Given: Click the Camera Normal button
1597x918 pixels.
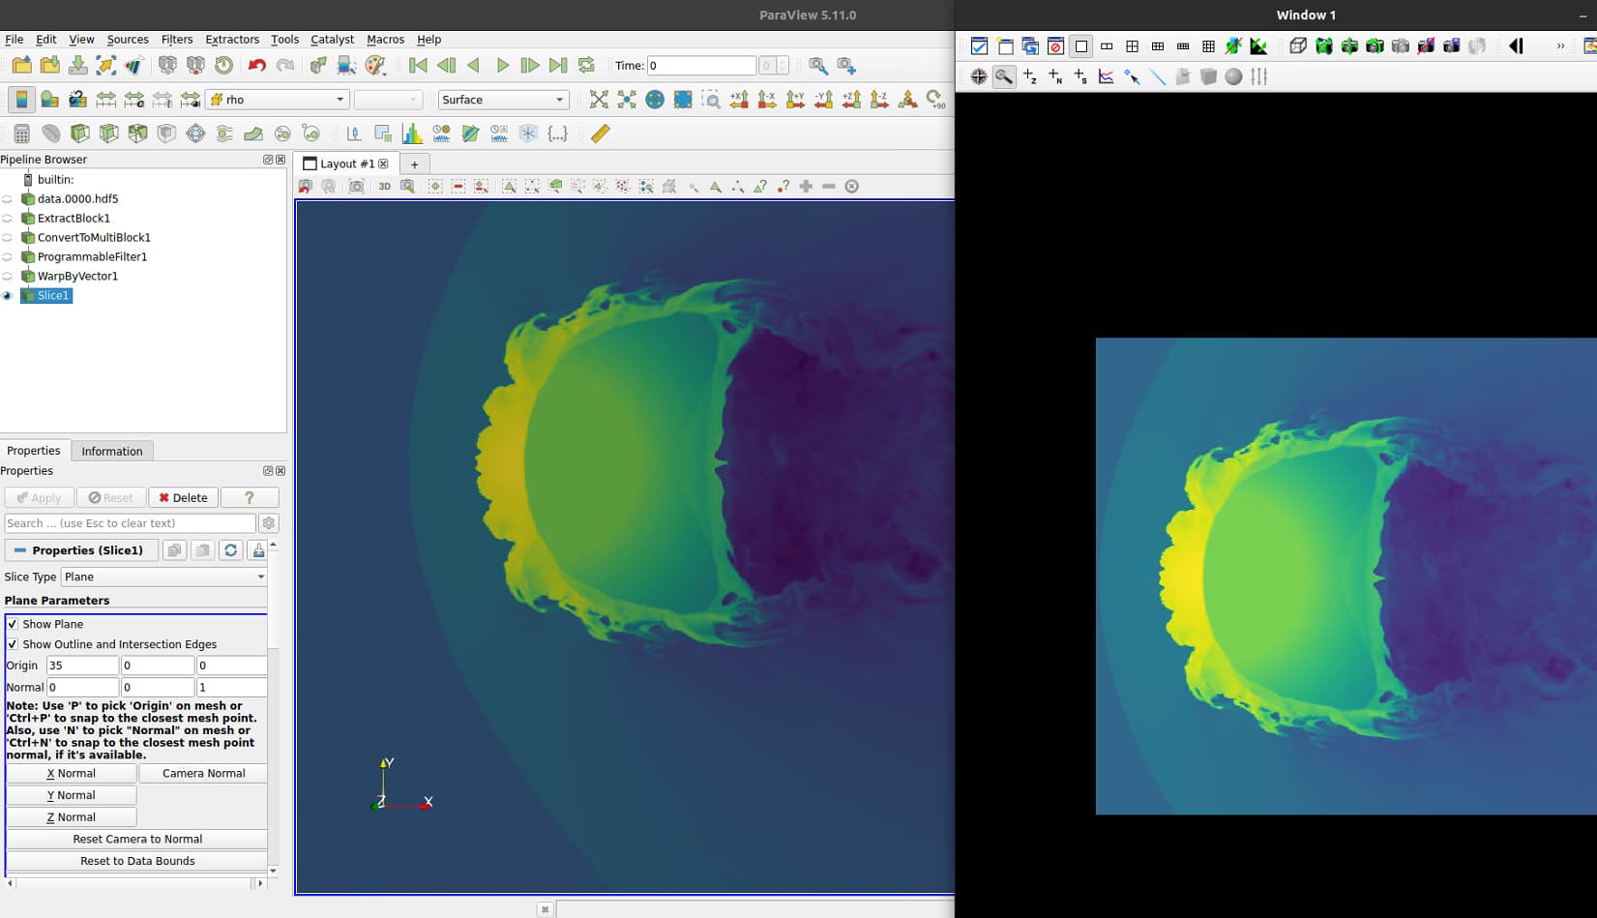Looking at the screenshot, I should pyautogui.click(x=203, y=773).
